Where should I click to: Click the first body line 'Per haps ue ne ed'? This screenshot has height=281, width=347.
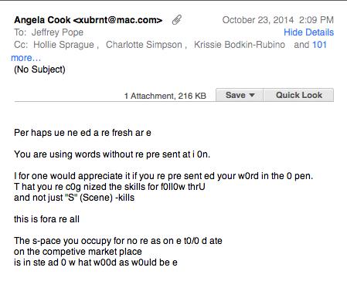tap(83, 133)
